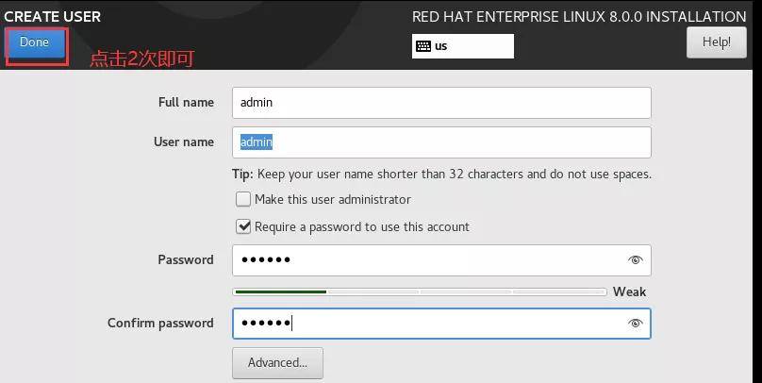Click the User name label
This screenshot has height=383, width=762.
[x=184, y=142]
